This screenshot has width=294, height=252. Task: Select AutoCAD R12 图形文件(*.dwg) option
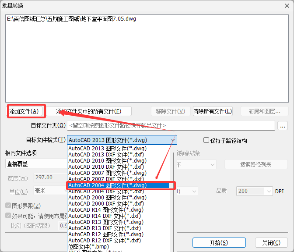pos(119,234)
